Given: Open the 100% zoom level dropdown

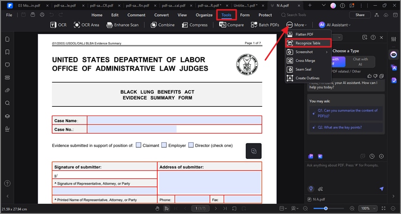Looking at the screenshot, I should (368, 208).
